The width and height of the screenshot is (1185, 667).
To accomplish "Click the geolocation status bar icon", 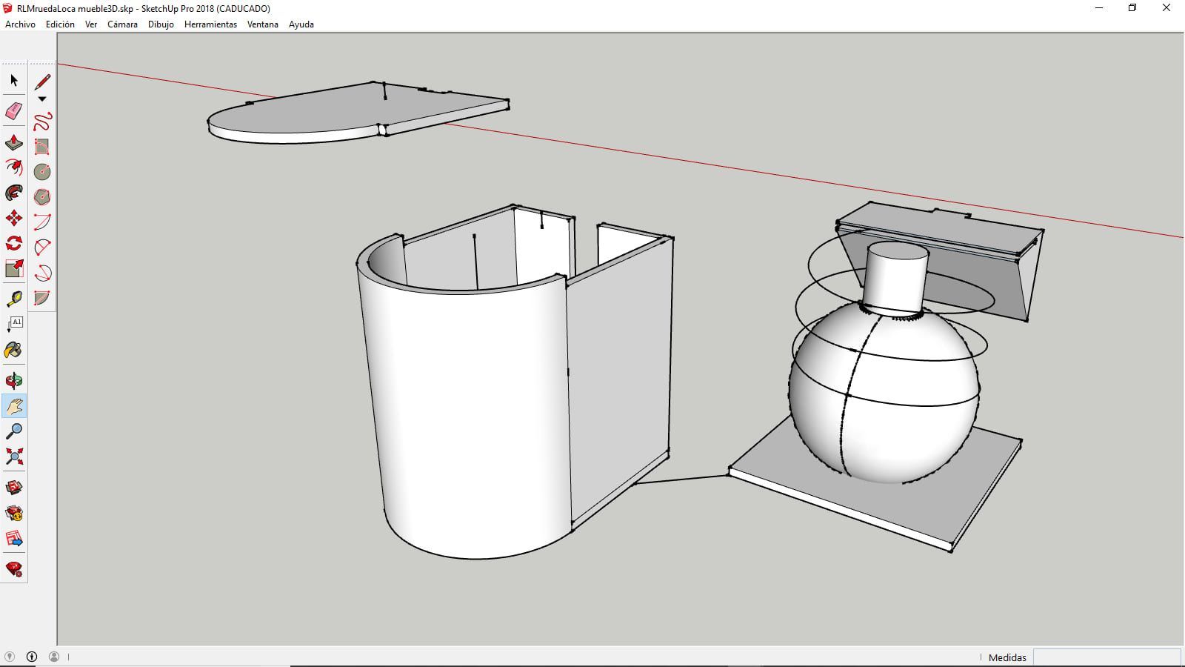I will tap(10, 657).
